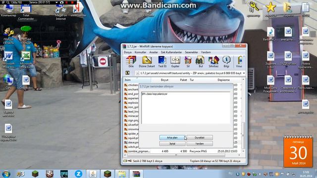The image size is (317, 178).
Task: Click the horizontal scrollbar in file list
Action: 176,155
